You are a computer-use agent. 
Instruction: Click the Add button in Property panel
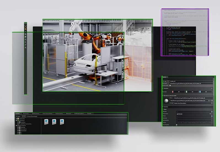coord(165,81)
